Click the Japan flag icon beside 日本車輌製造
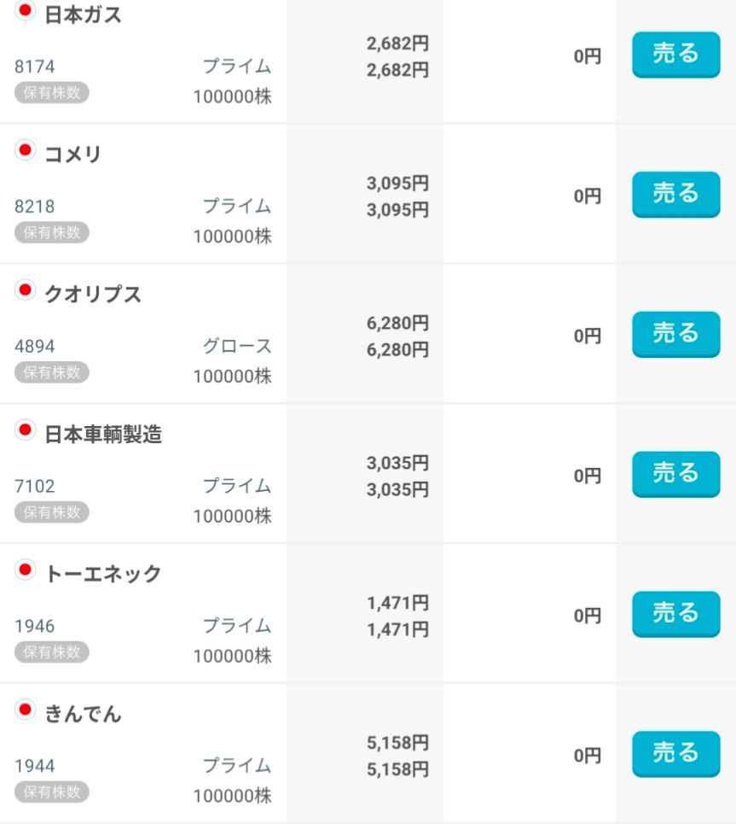The image size is (736, 824). point(25,430)
